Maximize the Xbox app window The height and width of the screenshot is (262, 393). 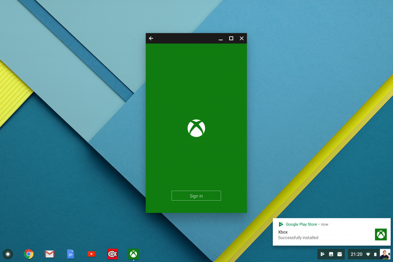(x=231, y=38)
